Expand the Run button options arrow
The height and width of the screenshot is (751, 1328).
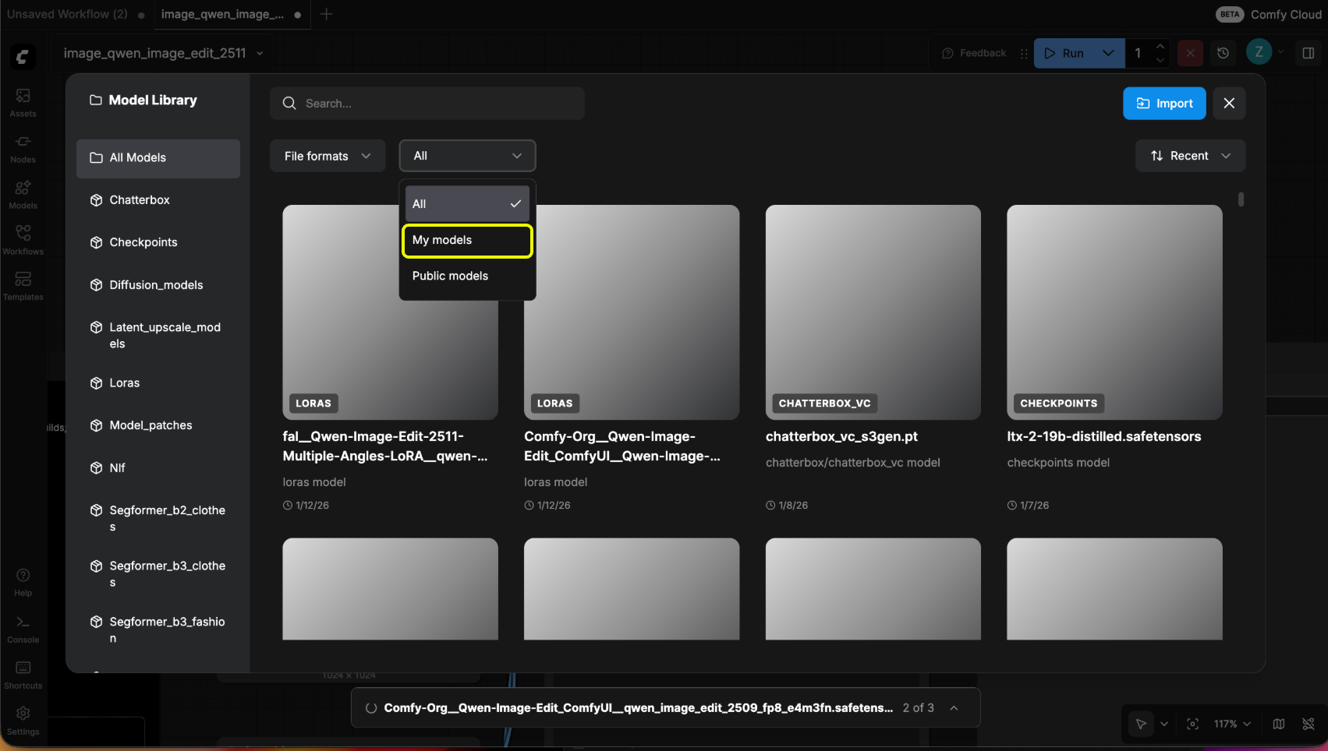(1108, 53)
